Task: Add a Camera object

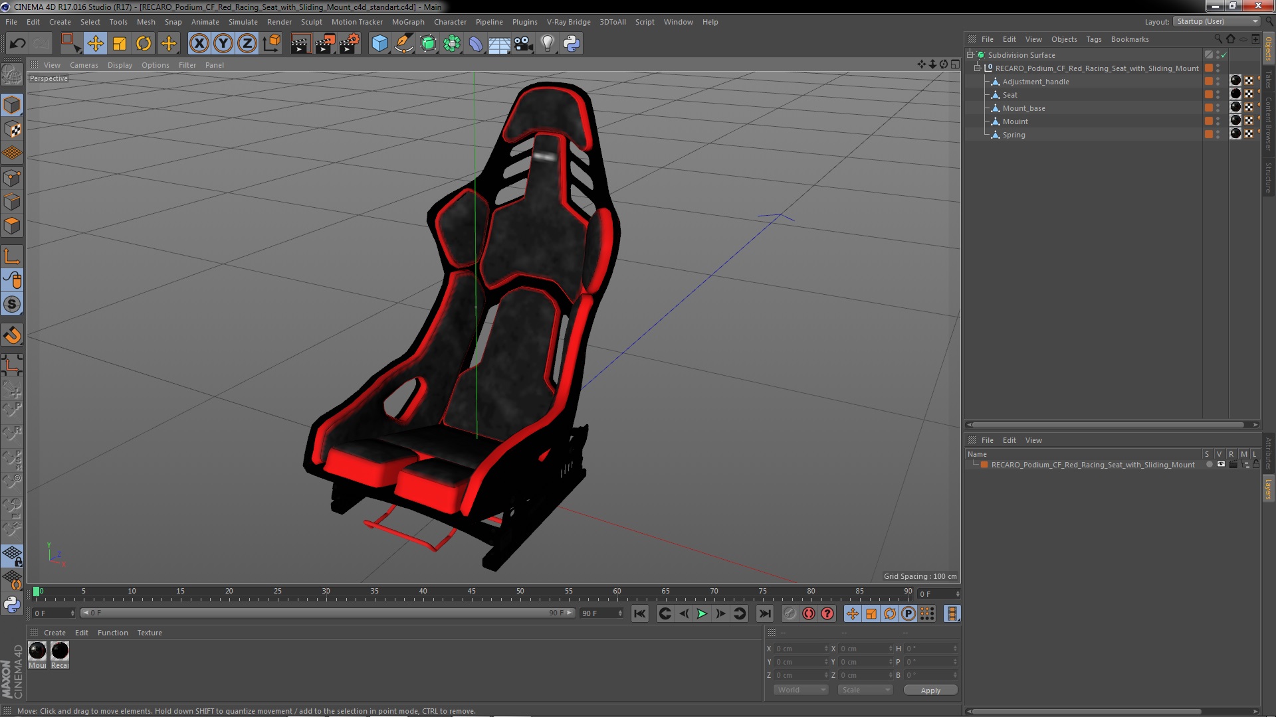Action: (524, 44)
